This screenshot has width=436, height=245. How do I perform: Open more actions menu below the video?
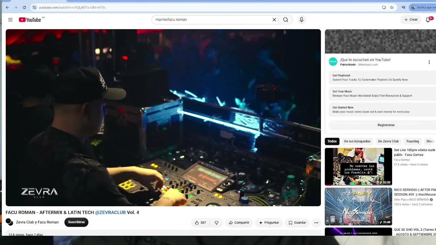[316, 223]
